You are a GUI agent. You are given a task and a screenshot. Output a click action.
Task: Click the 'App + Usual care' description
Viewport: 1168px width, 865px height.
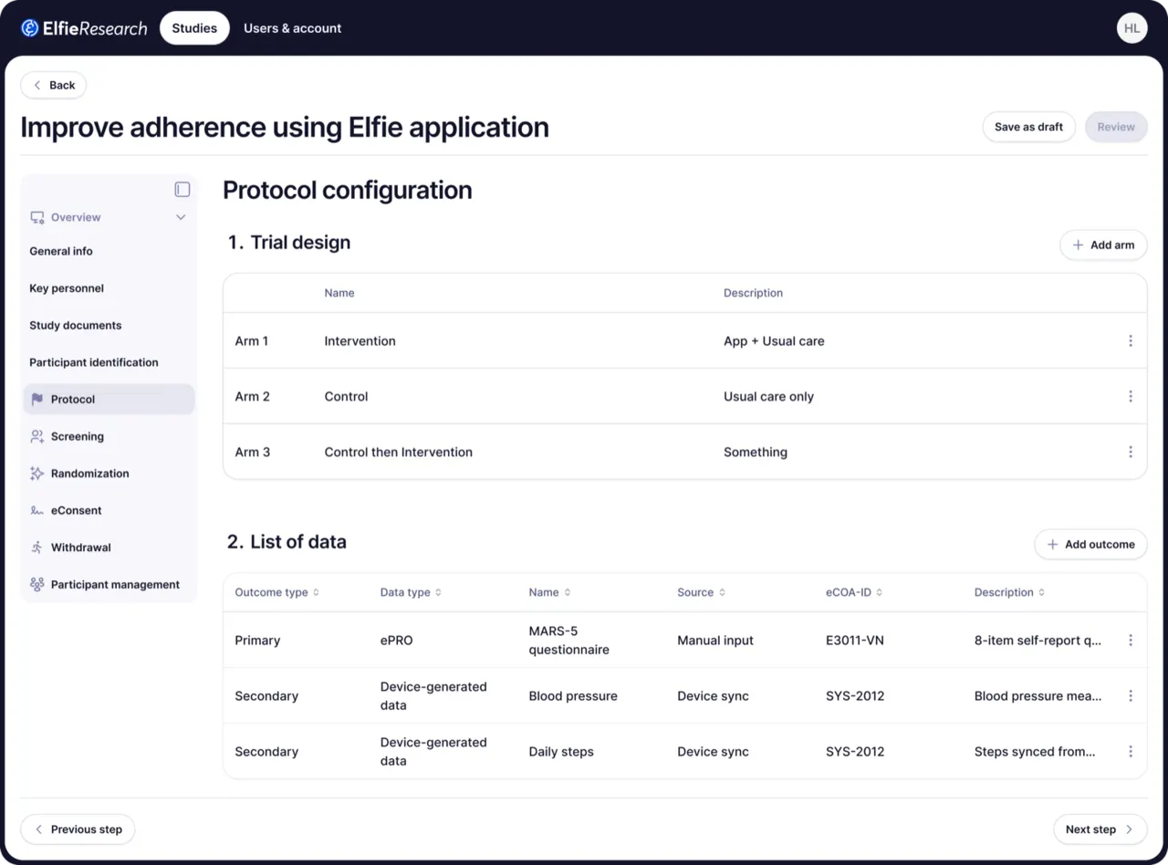774,341
